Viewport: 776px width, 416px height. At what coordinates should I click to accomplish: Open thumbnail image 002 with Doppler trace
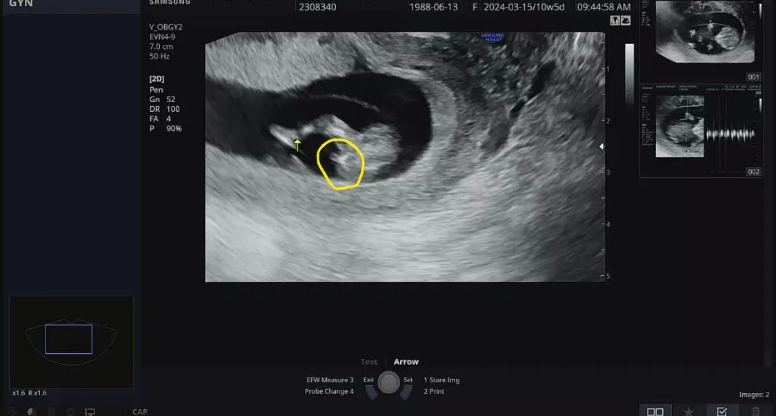[x=701, y=131]
